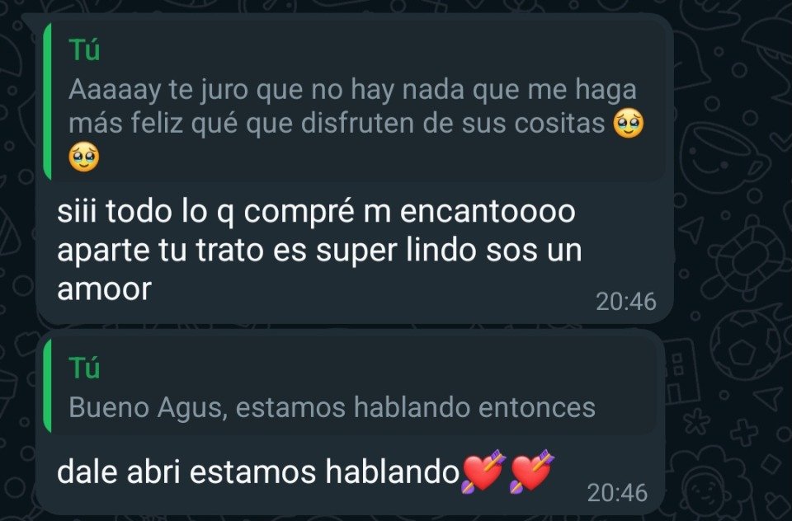792x521 pixels.
Task: Tap "encantoooo" in the first message
Action: (488, 211)
